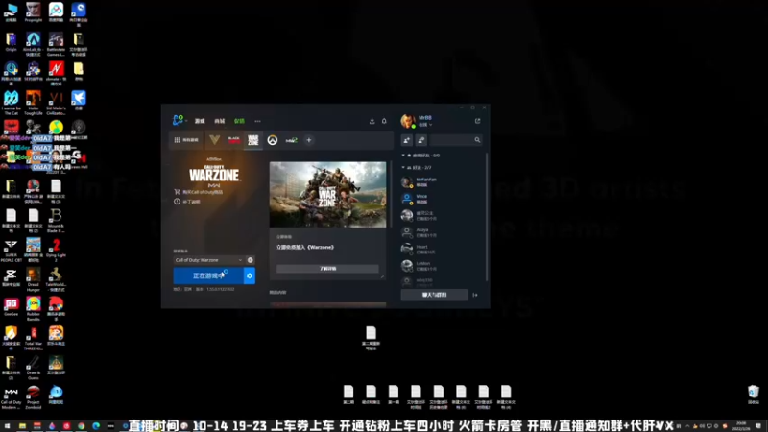
Task: Select the Vanguard game tab icon
Action: [x=214, y=140]
